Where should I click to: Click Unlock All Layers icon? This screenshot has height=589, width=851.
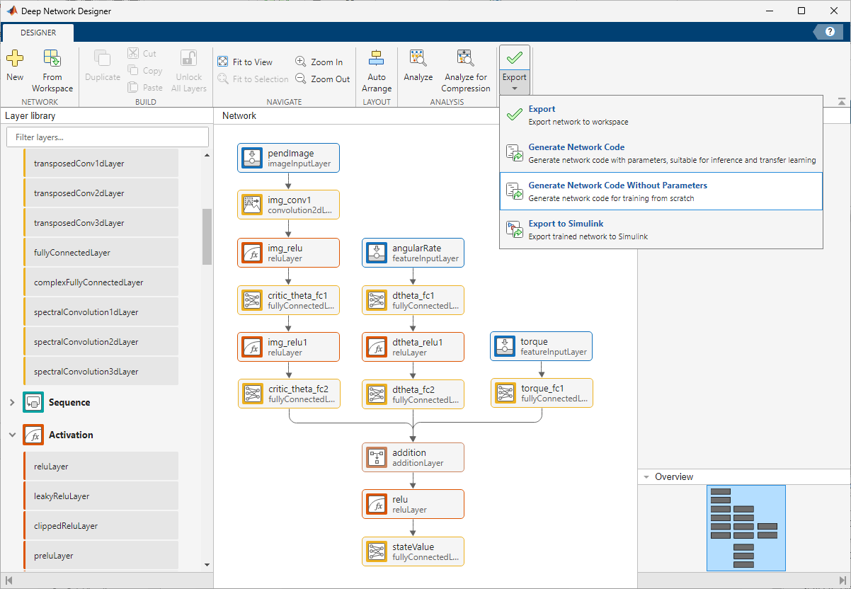pyautogui.click(x=188, y=59)
